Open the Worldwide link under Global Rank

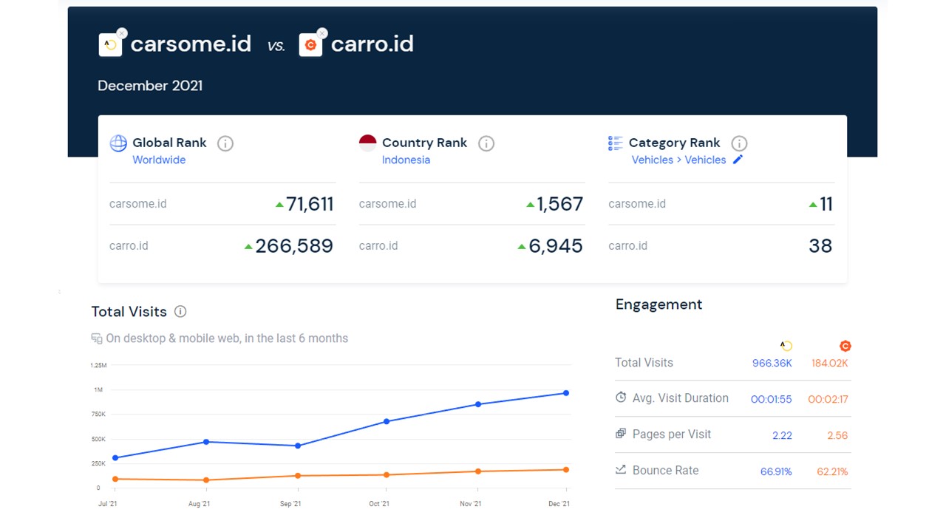pyautogui.click(x=159, y=160)
